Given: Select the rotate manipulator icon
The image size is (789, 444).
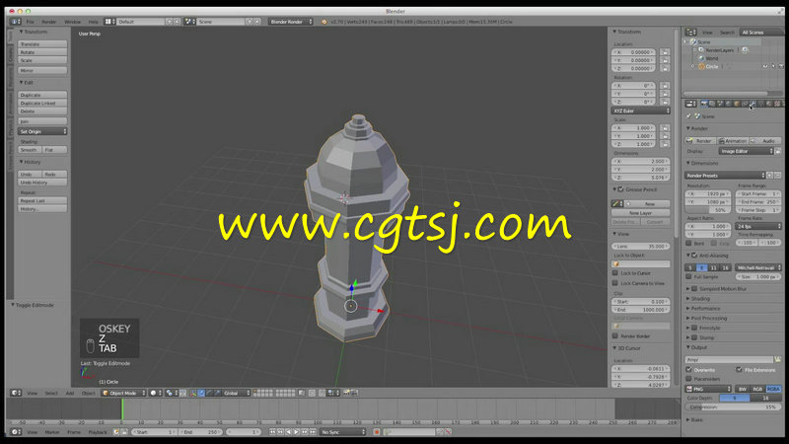Looking at the screenshot, I should tap(209, 393).
